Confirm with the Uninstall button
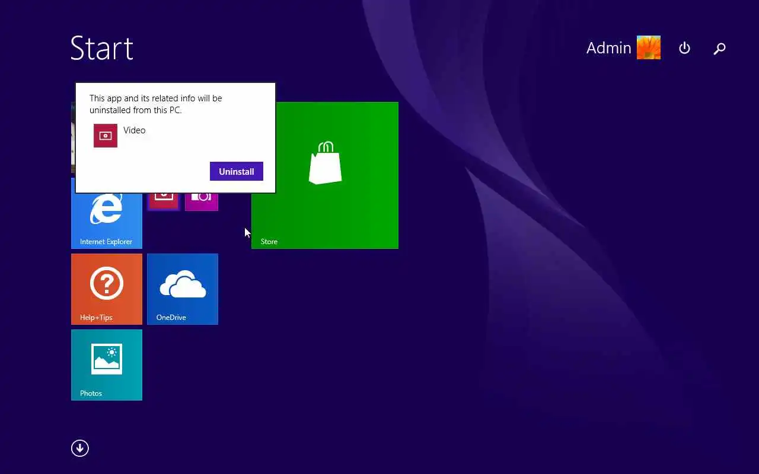 point(236,171)
